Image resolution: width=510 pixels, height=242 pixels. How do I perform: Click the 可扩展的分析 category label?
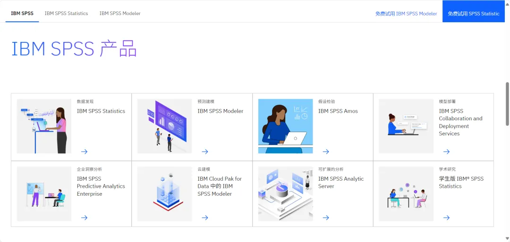[331, 169]
